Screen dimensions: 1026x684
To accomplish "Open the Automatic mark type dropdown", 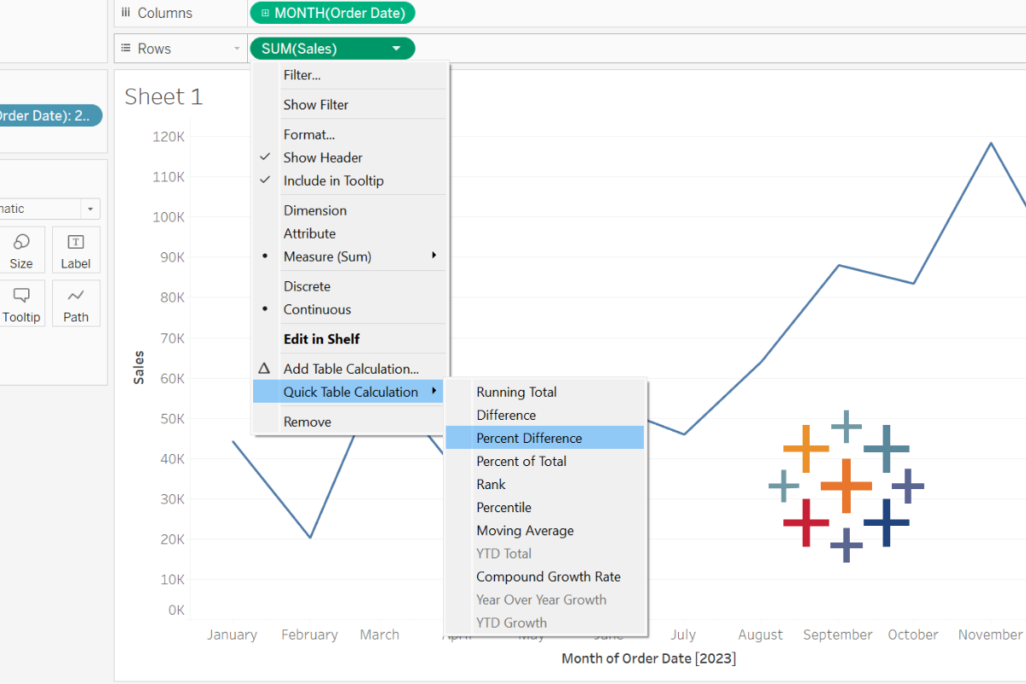I will [90, 208].
